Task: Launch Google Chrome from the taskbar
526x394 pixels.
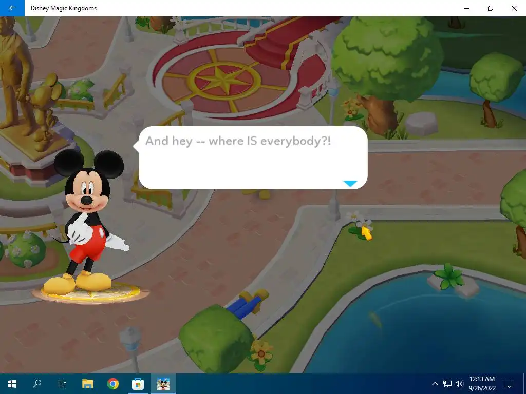Action: [113, 384]
